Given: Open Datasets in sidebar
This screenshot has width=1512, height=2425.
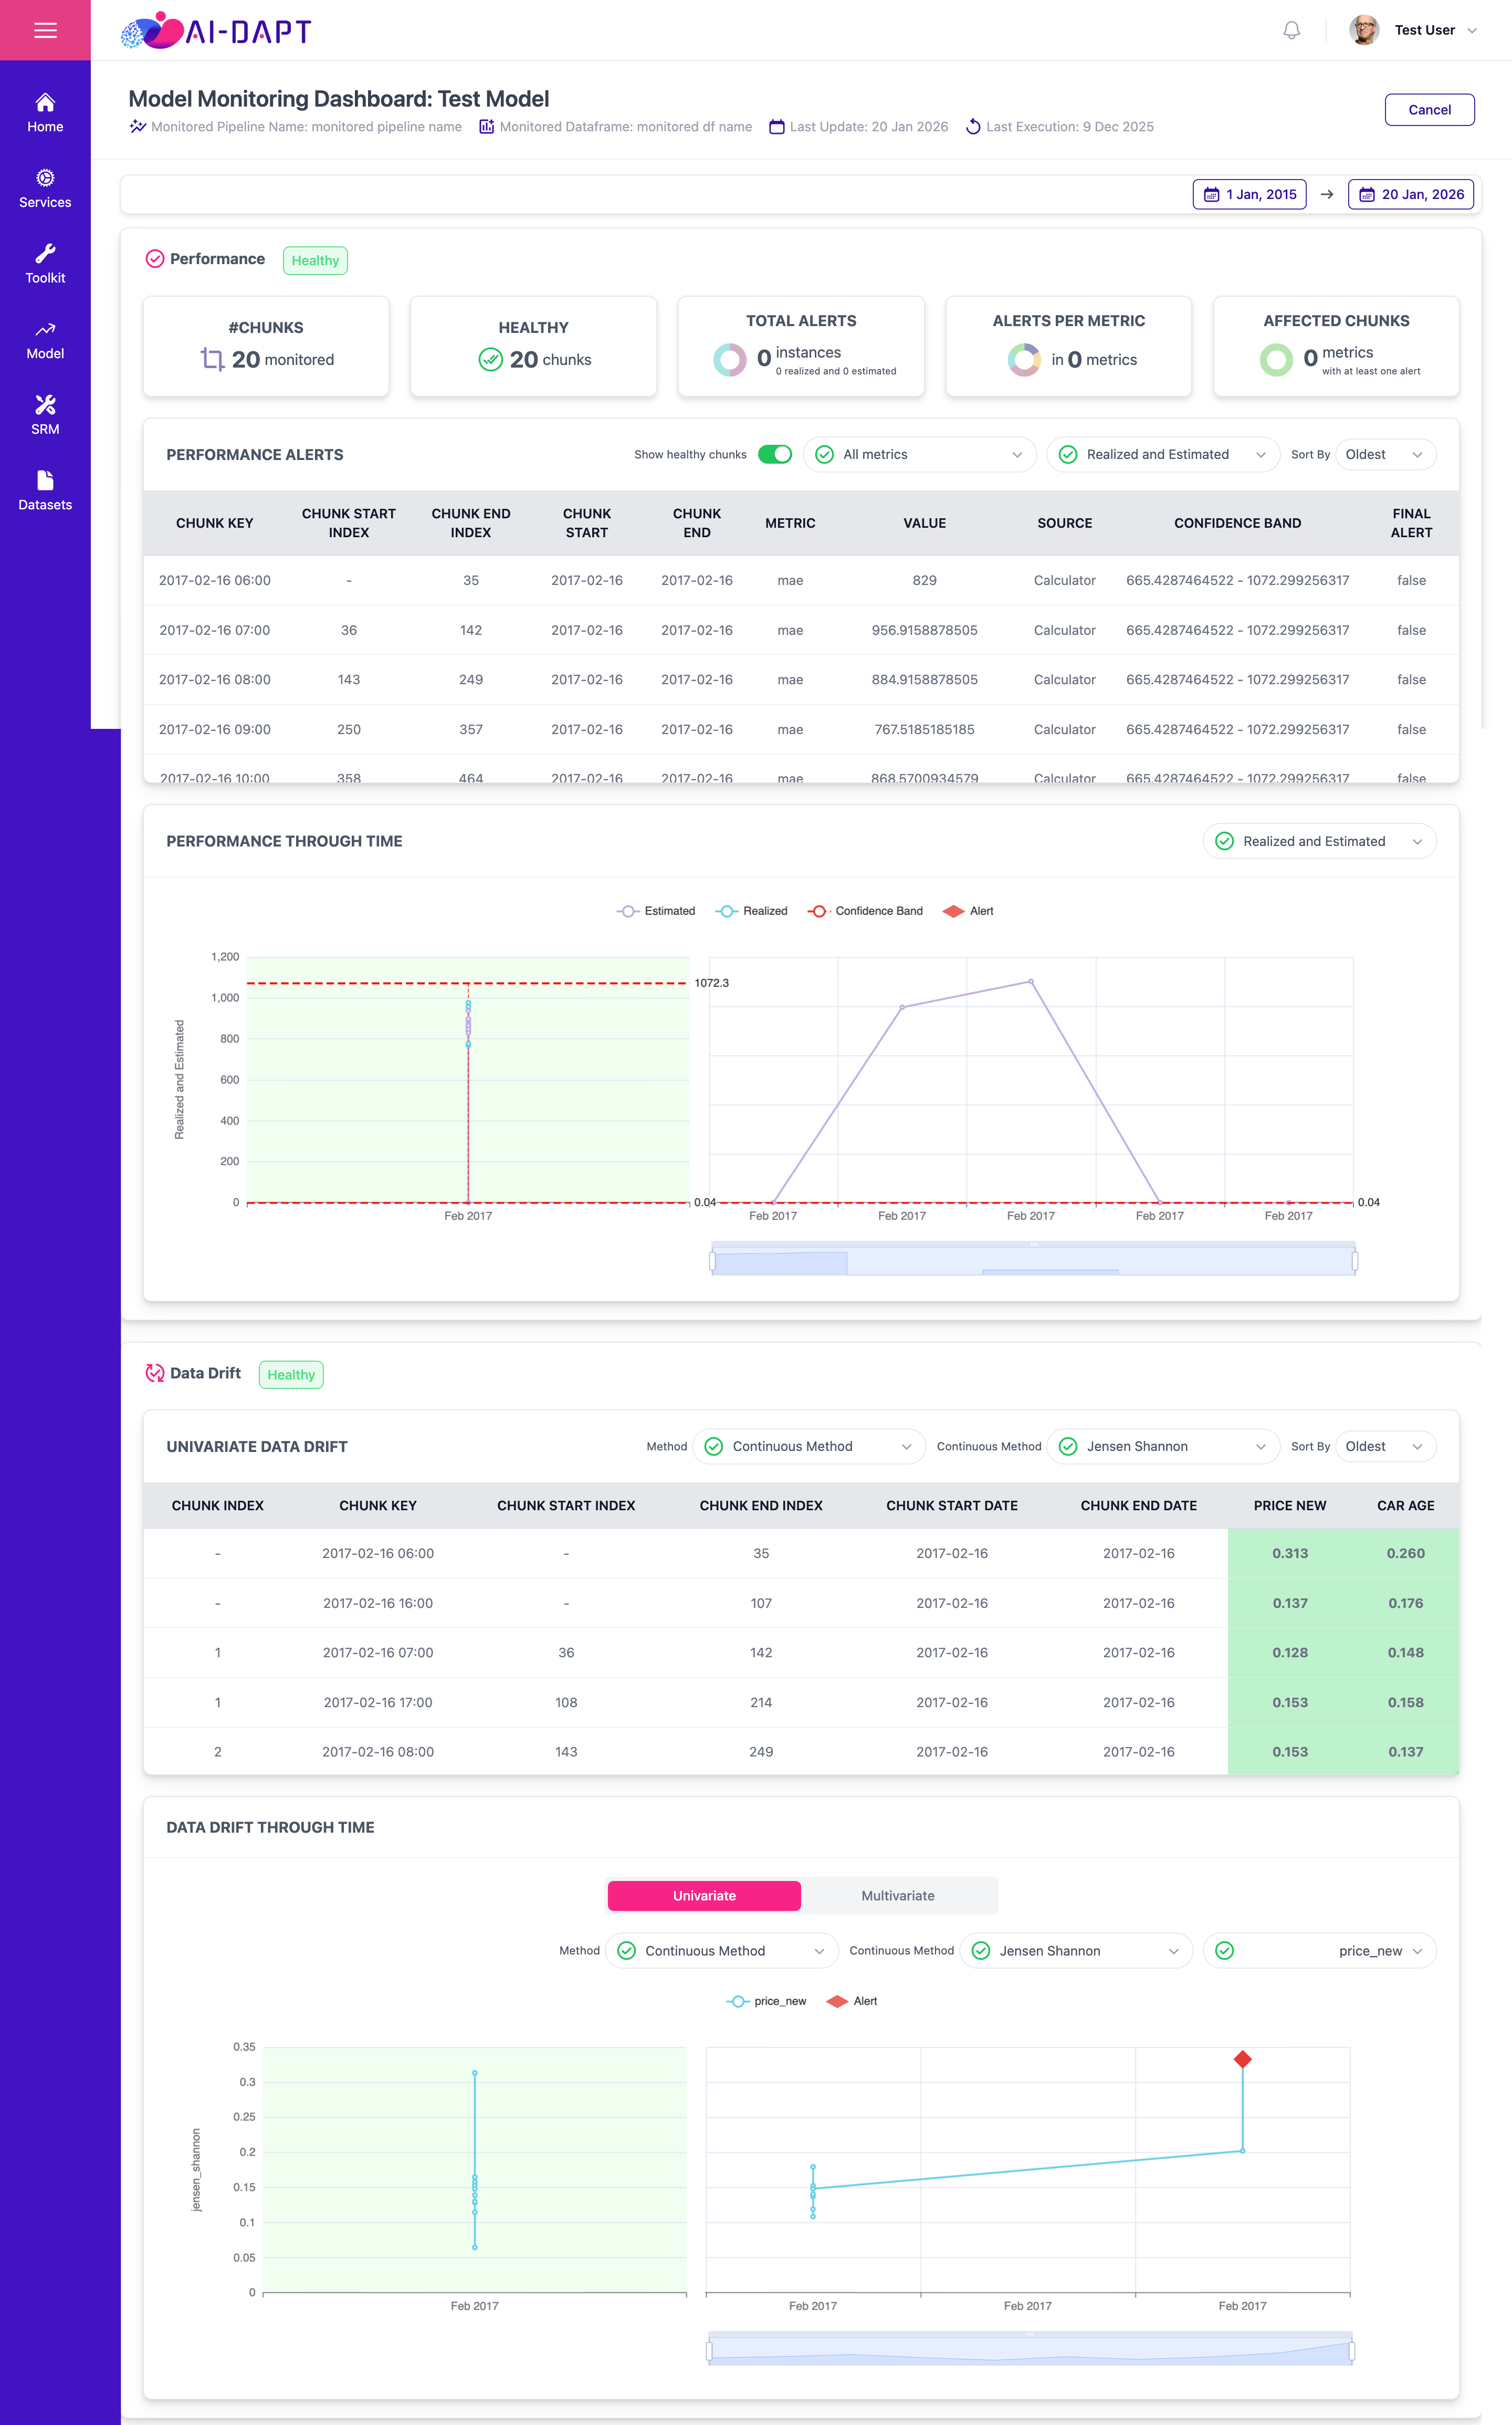Looking at the screenshot, I should pos(45,491).
